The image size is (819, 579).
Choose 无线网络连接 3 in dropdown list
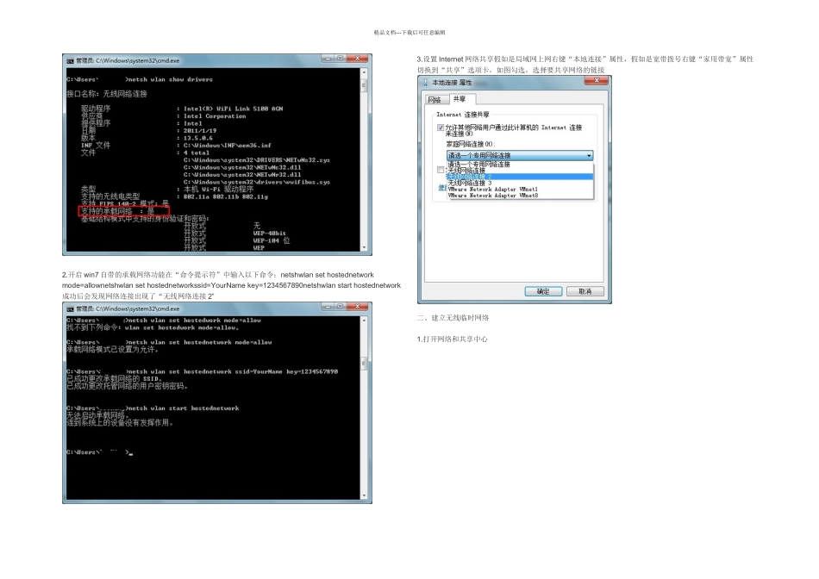520,184
